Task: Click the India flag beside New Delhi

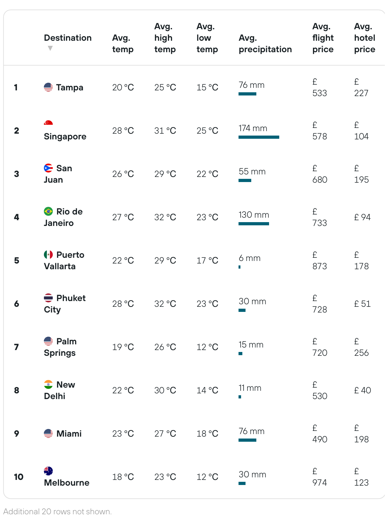Action: pyautogui.click(x=48, y=384)
